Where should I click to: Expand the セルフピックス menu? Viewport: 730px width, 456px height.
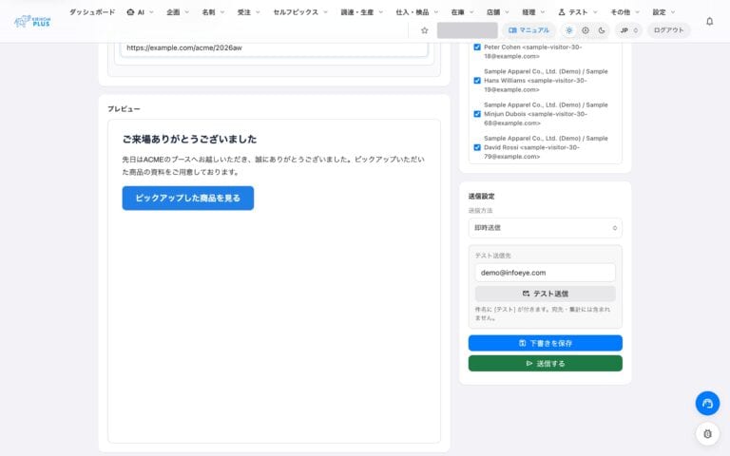(300, 12)
